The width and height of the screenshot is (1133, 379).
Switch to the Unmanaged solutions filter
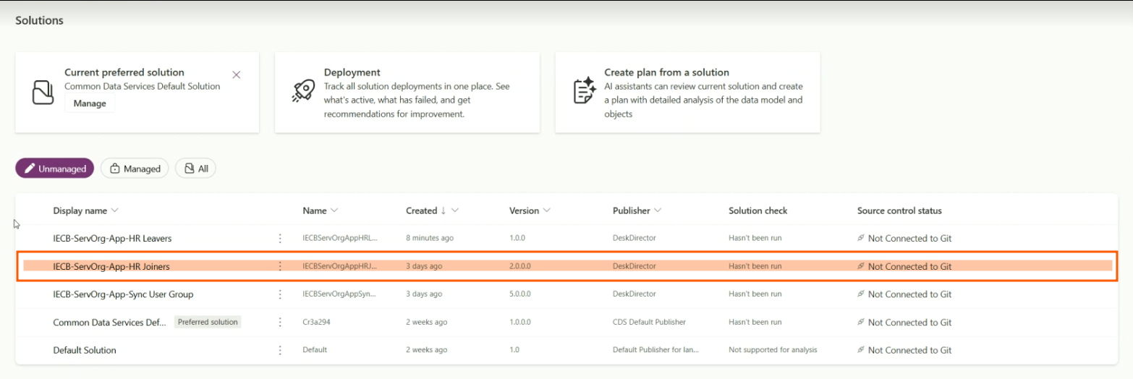pyautogui.click(x=55, y=169)
